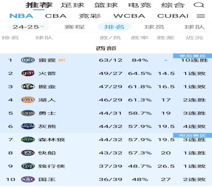Image resolution: width=212 pixels, height=187 pixels.
Task: Tap the Timberwolves MIN team logo
Action: point(28,139)
